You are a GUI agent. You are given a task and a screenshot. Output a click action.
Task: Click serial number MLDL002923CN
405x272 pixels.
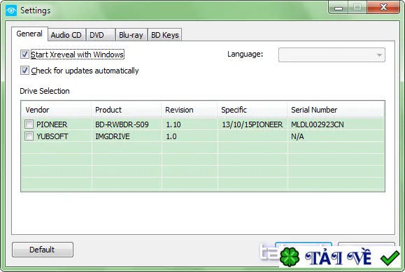[x=318, y=124]
